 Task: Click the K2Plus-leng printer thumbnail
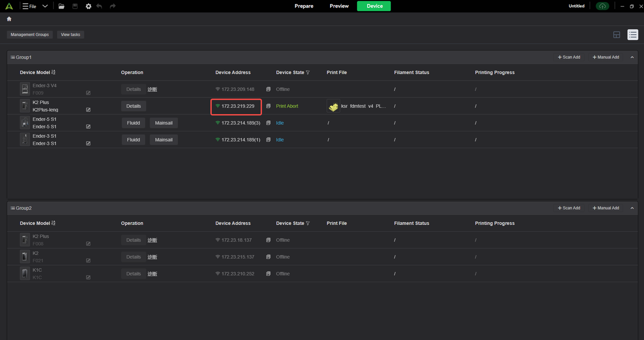pyautogui.click(x=25, y=106)
